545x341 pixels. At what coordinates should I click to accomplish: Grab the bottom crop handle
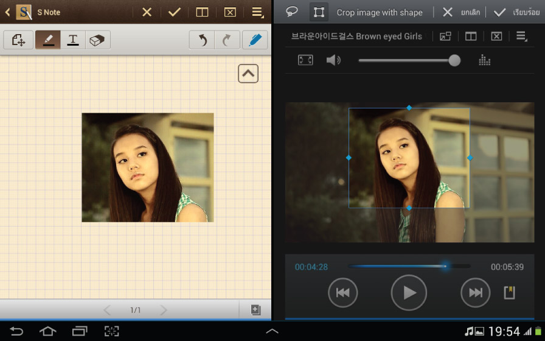click(409, 208)
